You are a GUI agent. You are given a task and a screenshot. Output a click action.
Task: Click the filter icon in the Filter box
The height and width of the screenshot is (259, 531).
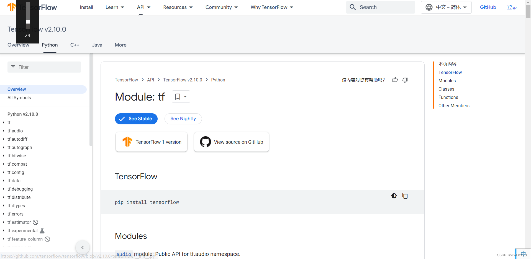coord(13,67)
